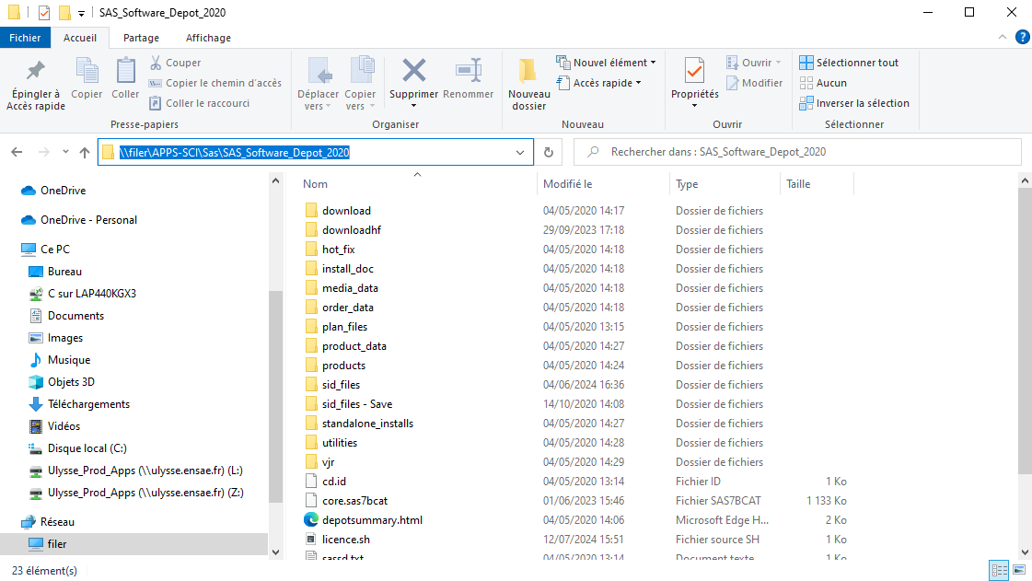The width and height of the screenshot is (1032, 581).
Task: Click the Ouvrir ribbon button
Action: pos(754,63)
